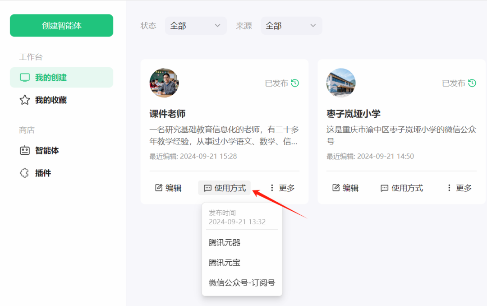
Task: Click the chat bubble icon on 使用方式 for 枣子岚垭小学
Action: tap(385, 188)
